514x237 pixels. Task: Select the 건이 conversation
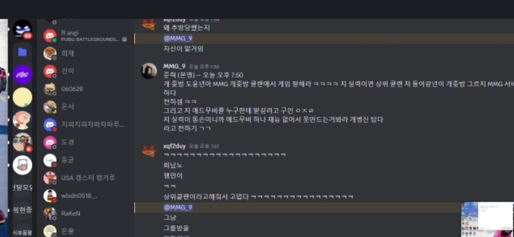point(86,71)
